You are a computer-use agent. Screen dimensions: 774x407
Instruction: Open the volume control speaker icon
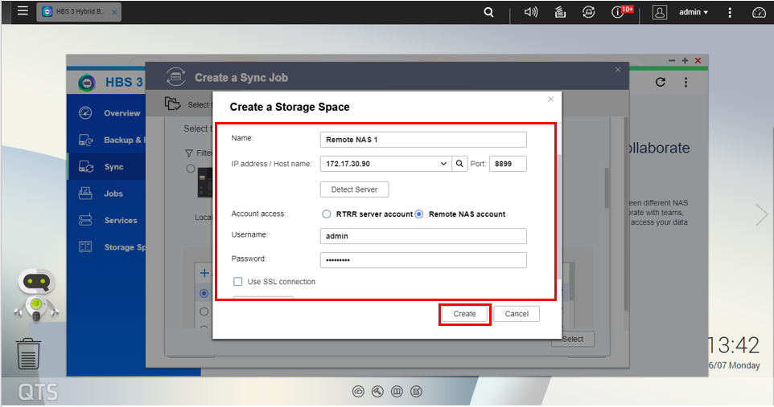530,12
